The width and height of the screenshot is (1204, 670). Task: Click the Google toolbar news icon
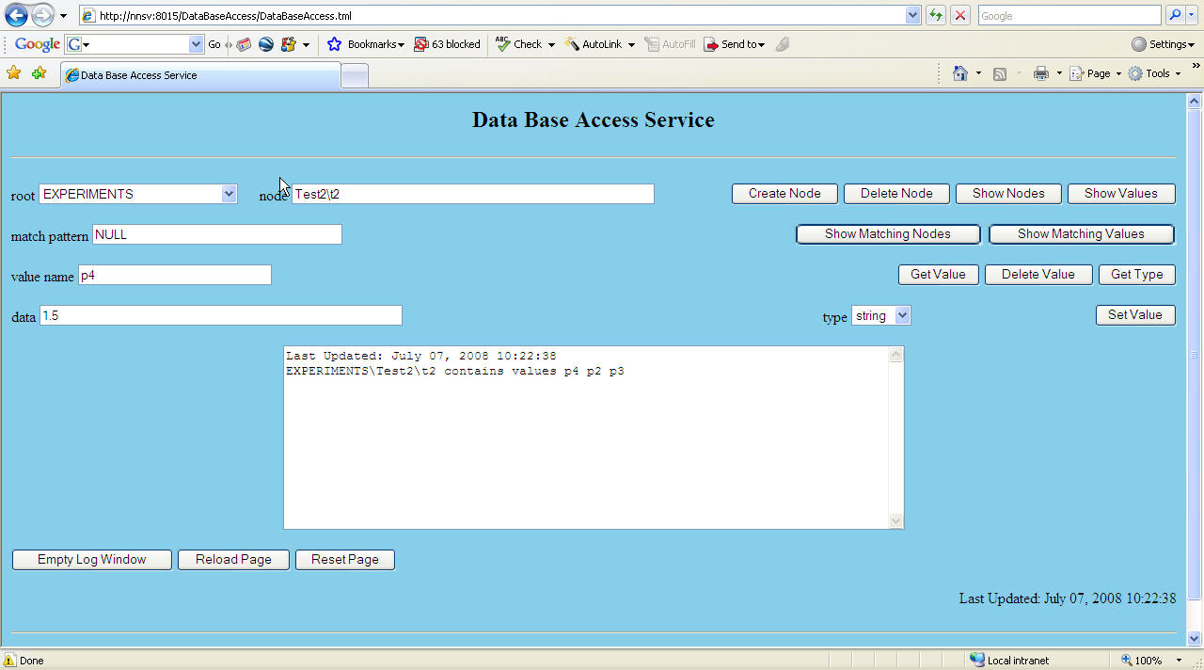(244, 44)
